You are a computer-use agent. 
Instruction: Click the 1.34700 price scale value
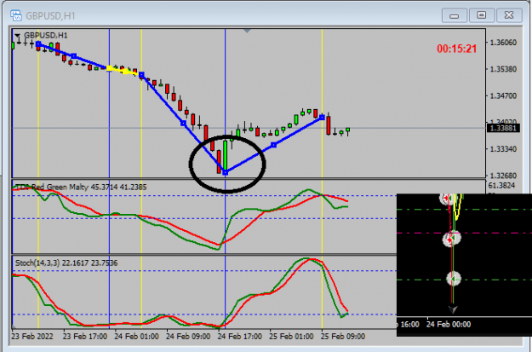tap(504, 95)
